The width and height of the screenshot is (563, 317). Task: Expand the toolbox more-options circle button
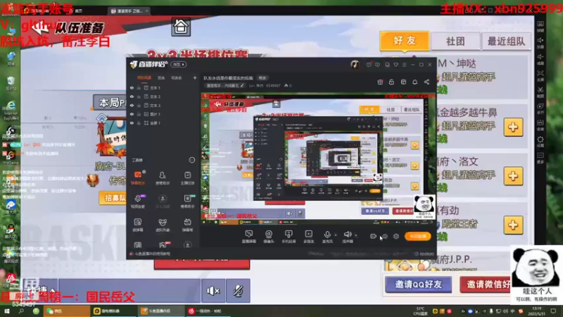coord(191,160)
